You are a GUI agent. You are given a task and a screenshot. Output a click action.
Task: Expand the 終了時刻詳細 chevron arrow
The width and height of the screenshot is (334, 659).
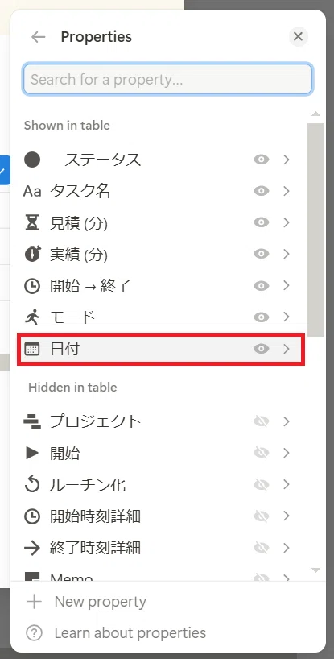[x=287, y=548]
